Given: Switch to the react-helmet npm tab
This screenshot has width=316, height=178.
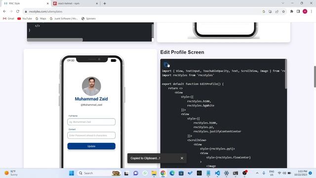Looking at the screenshot, I should (76, 3).
